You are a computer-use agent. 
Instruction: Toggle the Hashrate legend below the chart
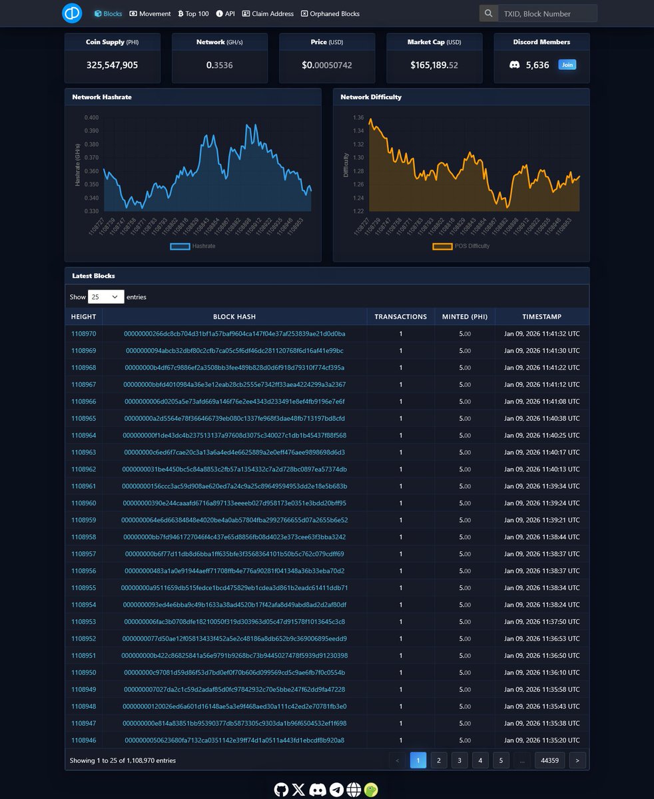coord(200,246)
